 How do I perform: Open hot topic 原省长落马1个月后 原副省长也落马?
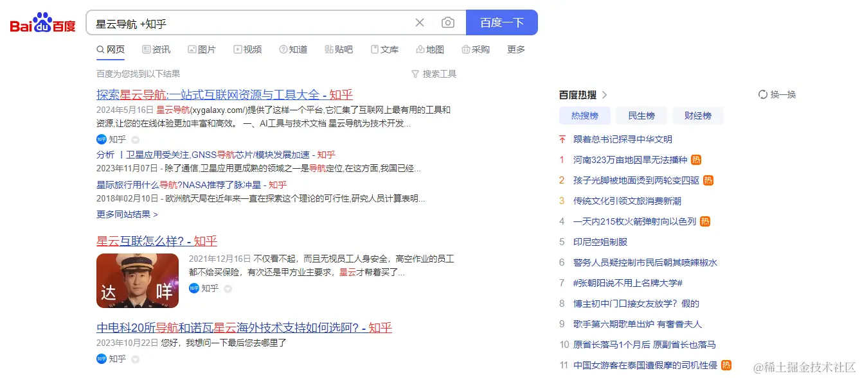click(x=645, y=345)
